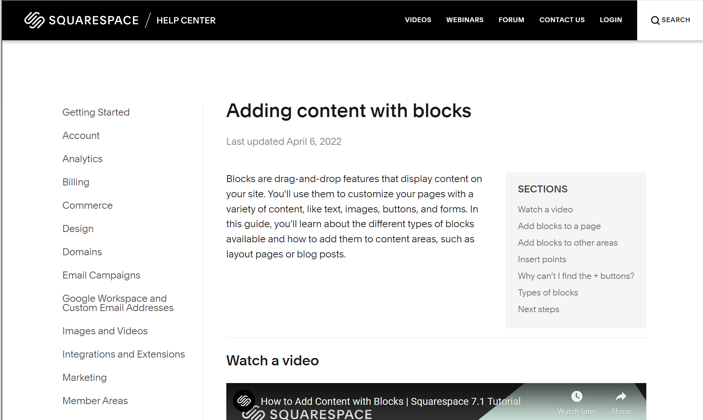
Task: Go to the WEBINARS page
Action: (x=464, y=20)
